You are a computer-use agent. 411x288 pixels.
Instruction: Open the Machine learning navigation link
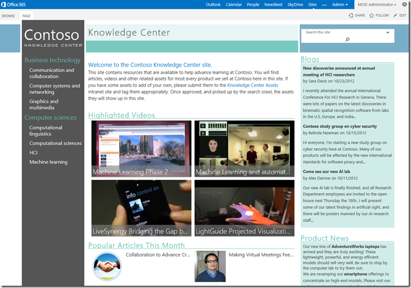(48, 162)
